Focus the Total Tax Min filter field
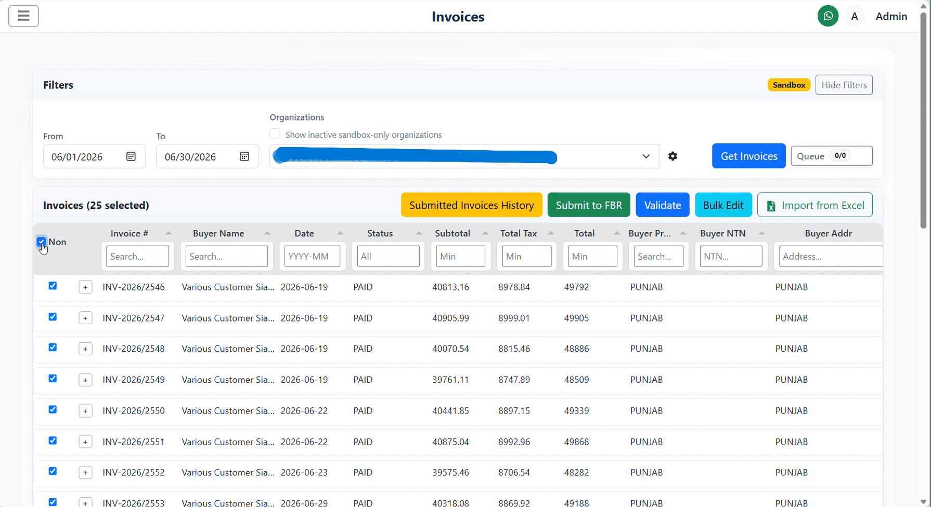931x507 pixels. coord(527,256)
